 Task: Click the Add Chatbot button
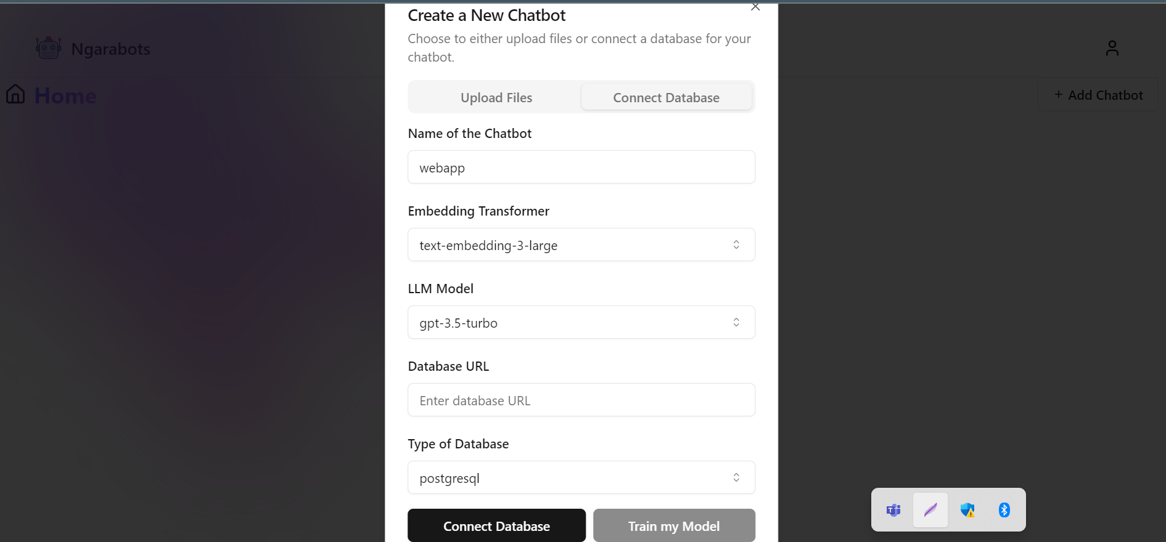(x=1098, y=95)
